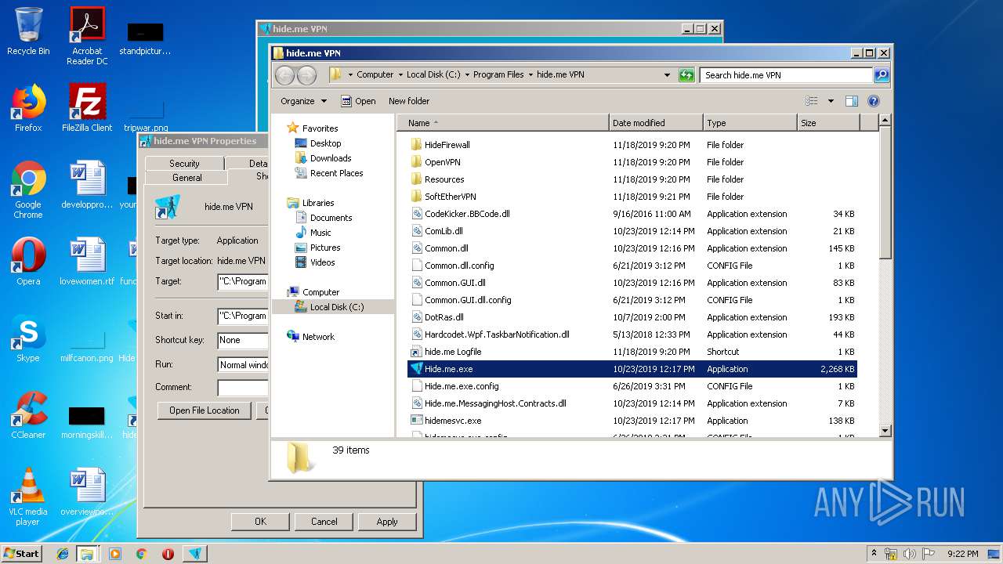Sort by Type column header
Screen dimensions: 1003x564
[x=750, y=123]
